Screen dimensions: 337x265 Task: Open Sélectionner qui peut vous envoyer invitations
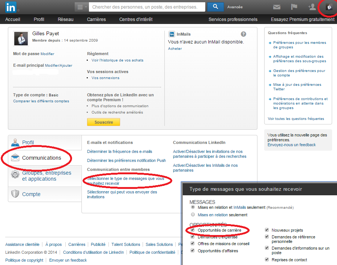coord(122,195)
